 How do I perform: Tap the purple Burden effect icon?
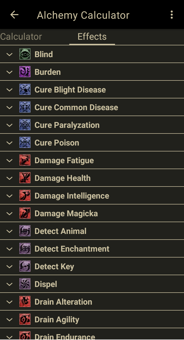coord(25,72)
